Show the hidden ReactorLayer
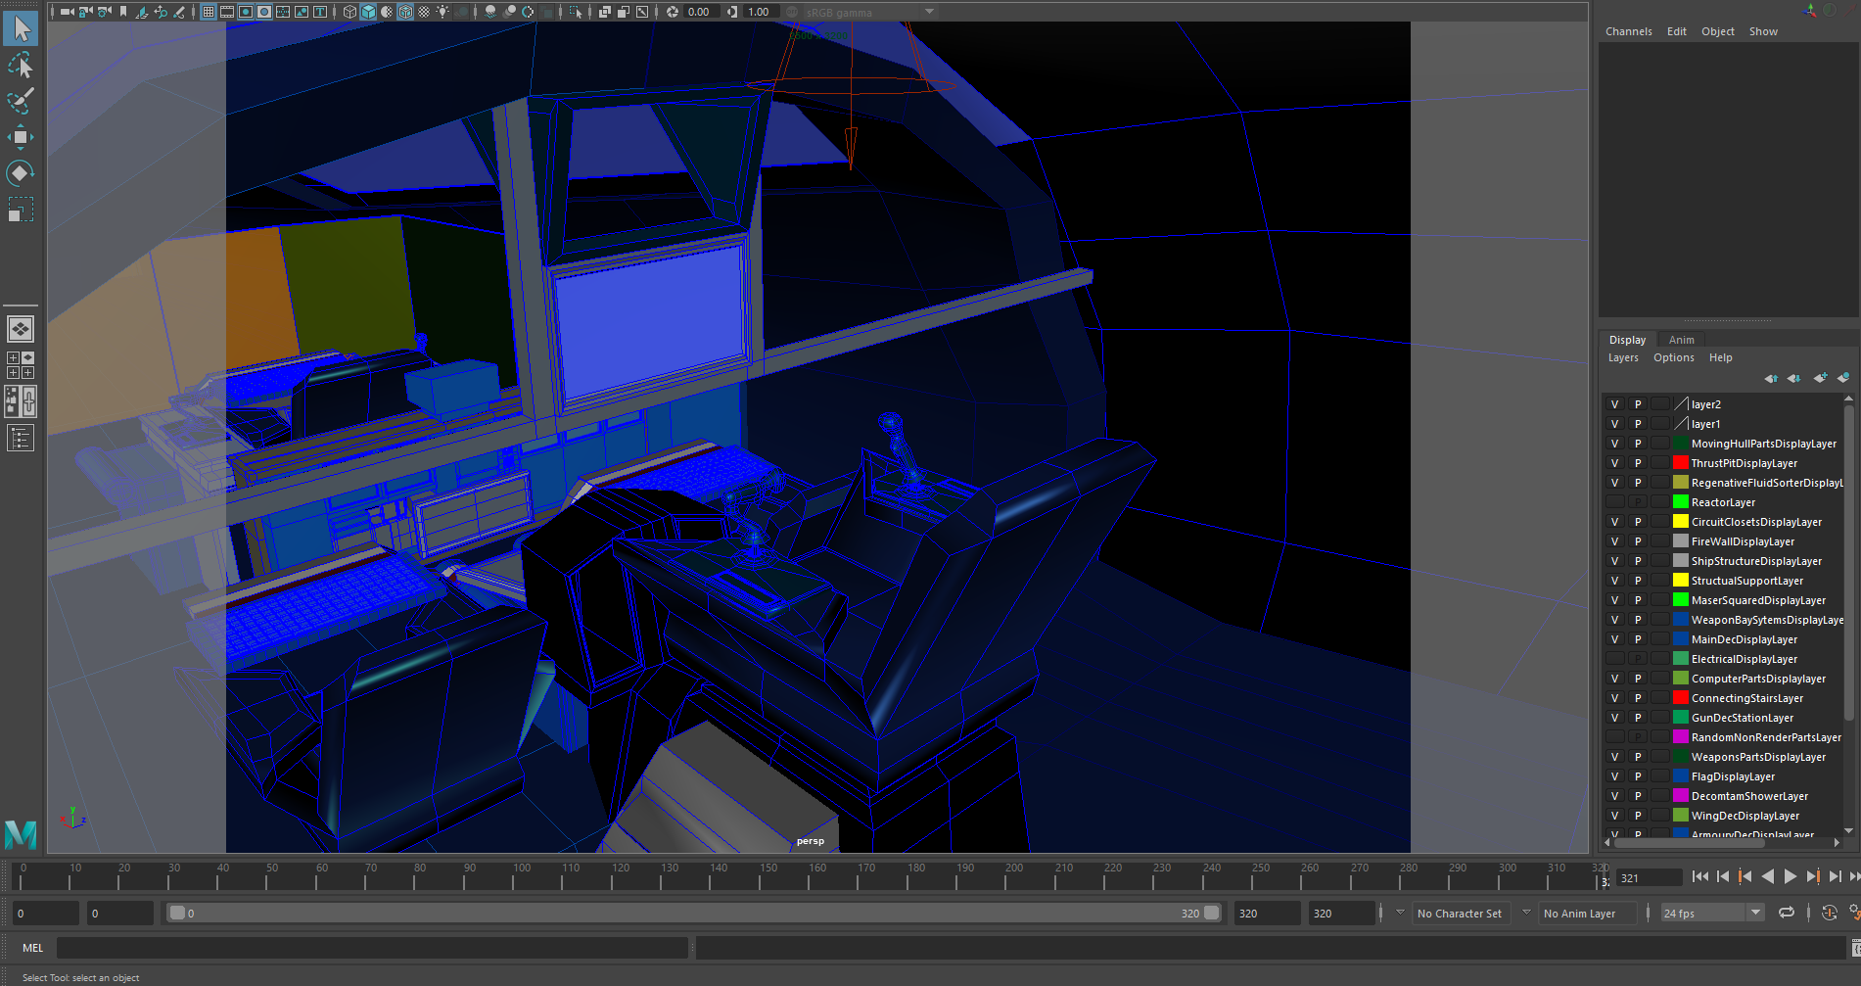The image size is (1861, 986). 1614,502
